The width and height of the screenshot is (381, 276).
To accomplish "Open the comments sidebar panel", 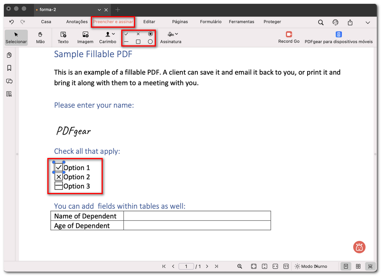I will [x=9, y=81].
